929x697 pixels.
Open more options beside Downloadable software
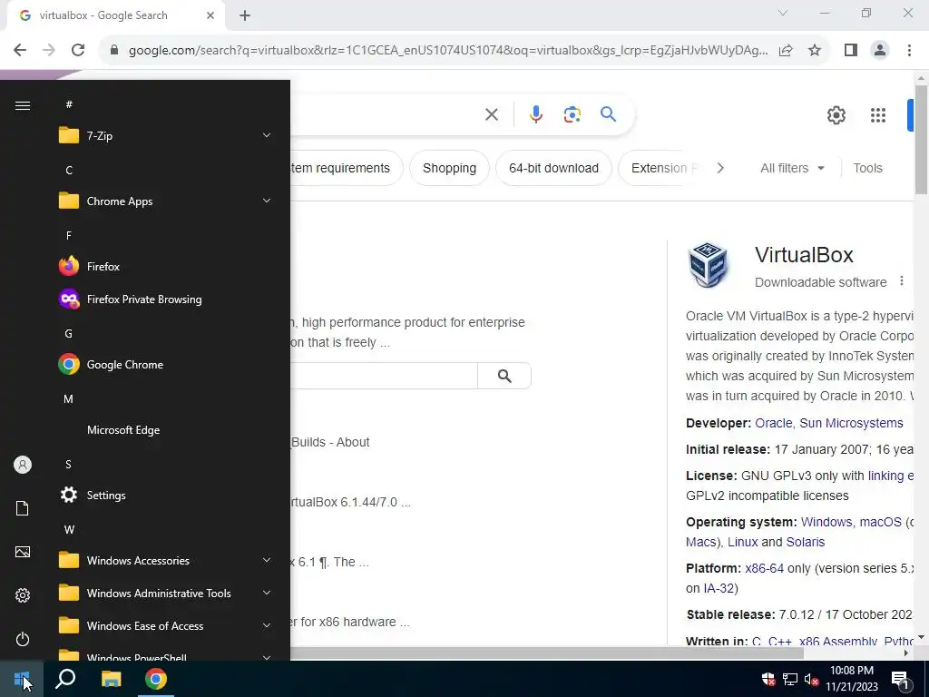point(902,281)
